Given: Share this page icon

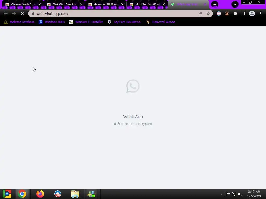Looking at the screenshot, I should [200, 13].
